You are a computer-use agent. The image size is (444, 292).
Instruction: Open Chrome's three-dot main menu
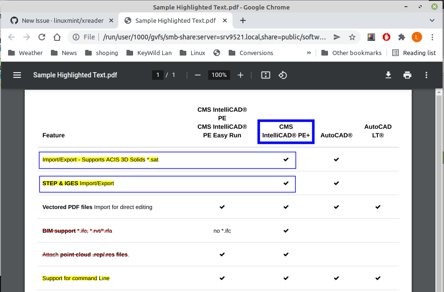432,37
